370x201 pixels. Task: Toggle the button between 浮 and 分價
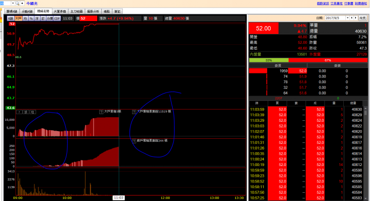click(43, 19)
